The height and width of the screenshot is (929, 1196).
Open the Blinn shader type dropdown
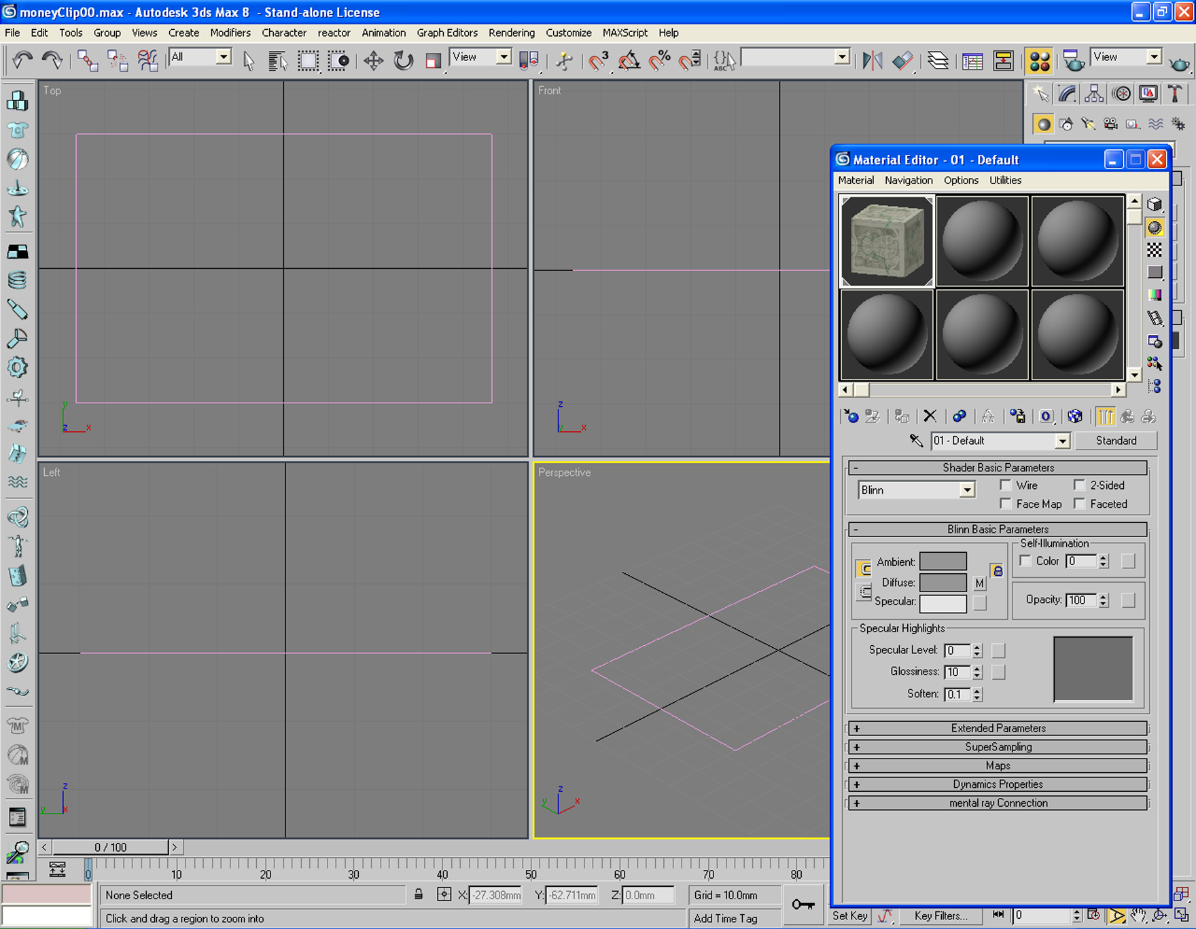click(917, 490)
